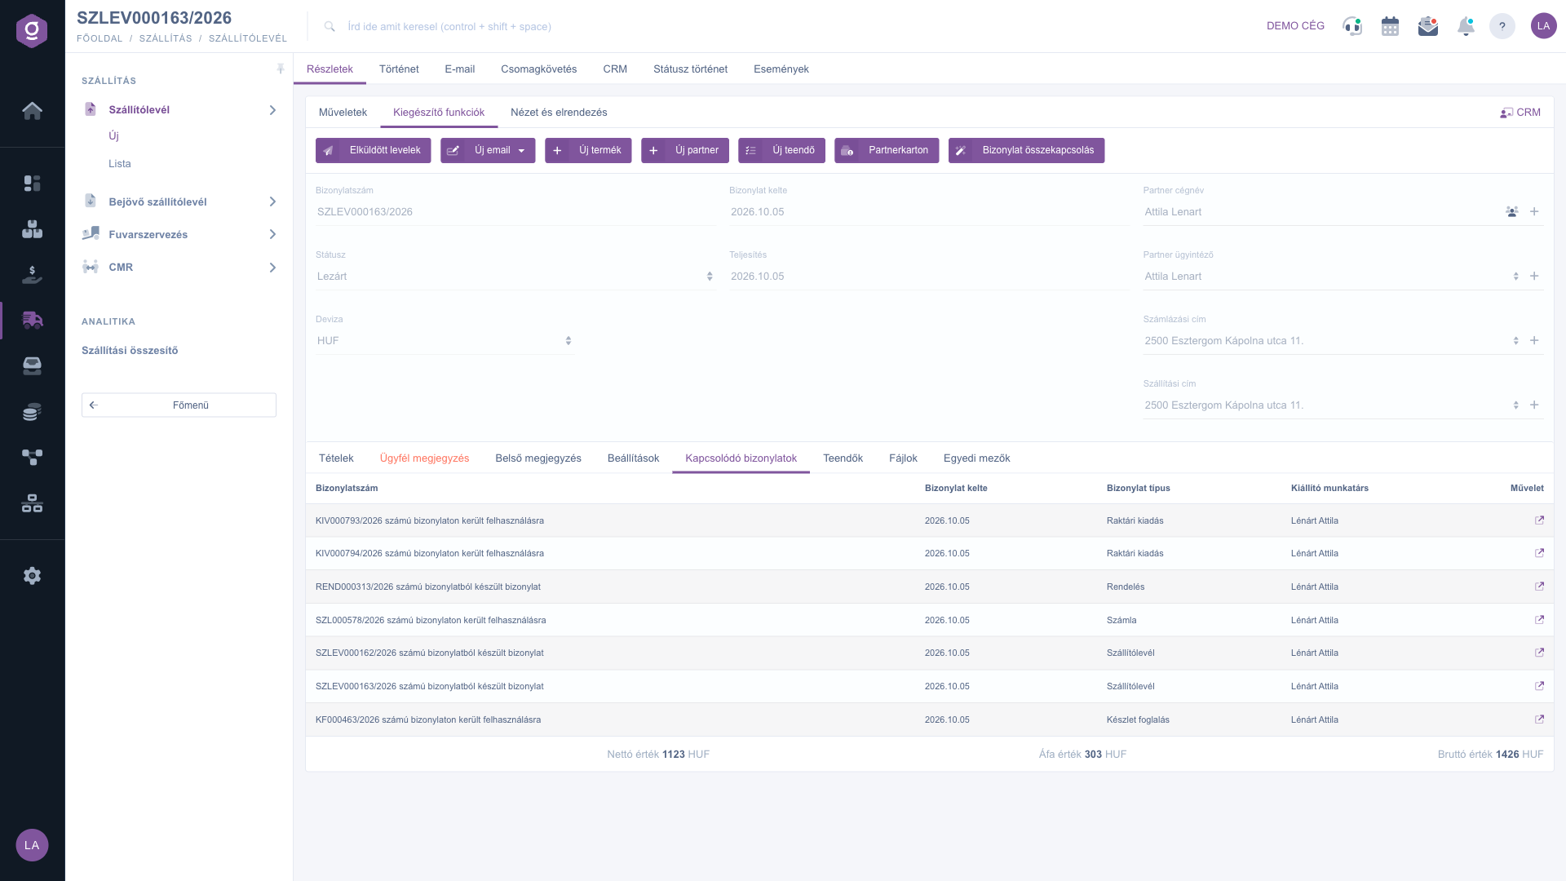Click the SZÁLLÍTÁS breadcrumb
The image size is (1566, 881).
(166, 38)
